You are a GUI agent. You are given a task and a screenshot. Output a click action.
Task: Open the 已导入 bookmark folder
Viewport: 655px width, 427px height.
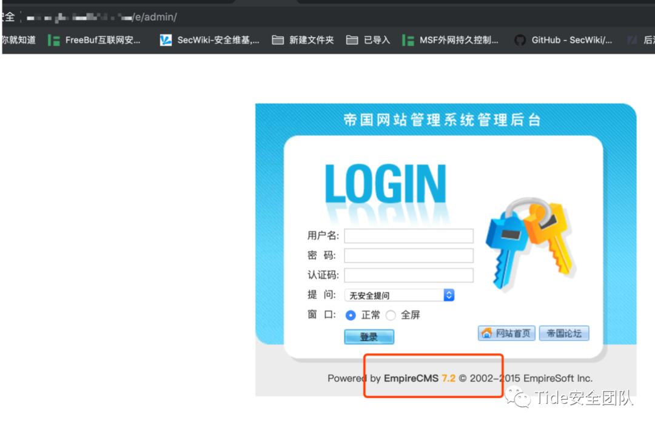(368, 40)
